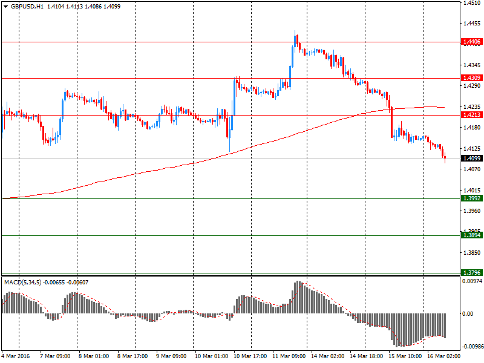Click the 16 Mar 02:00 time axis label
484x363 pixels.
(443, 356)
